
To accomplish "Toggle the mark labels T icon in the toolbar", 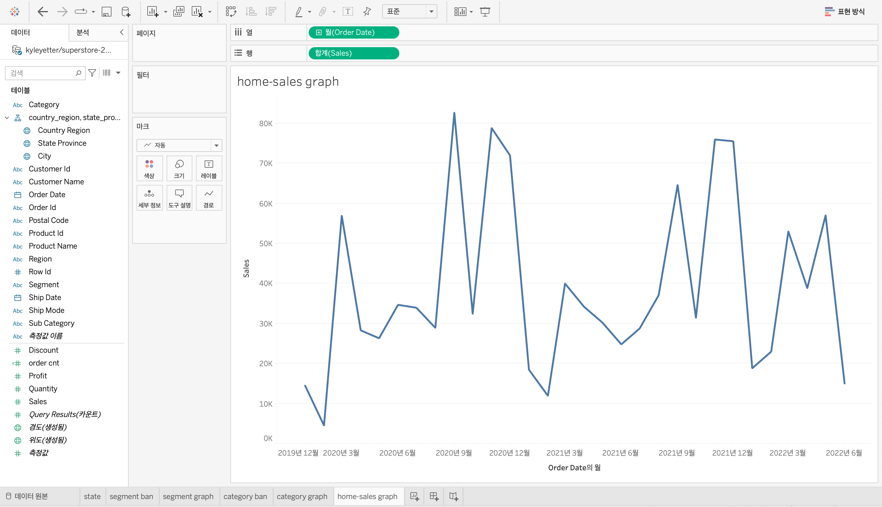I will click(348, 12).
